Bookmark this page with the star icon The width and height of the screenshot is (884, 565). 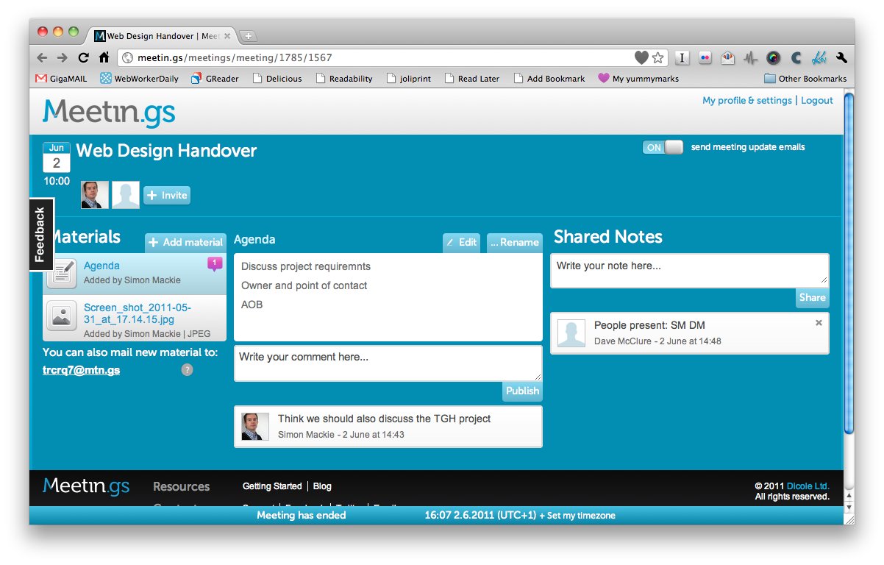[658, 57]
